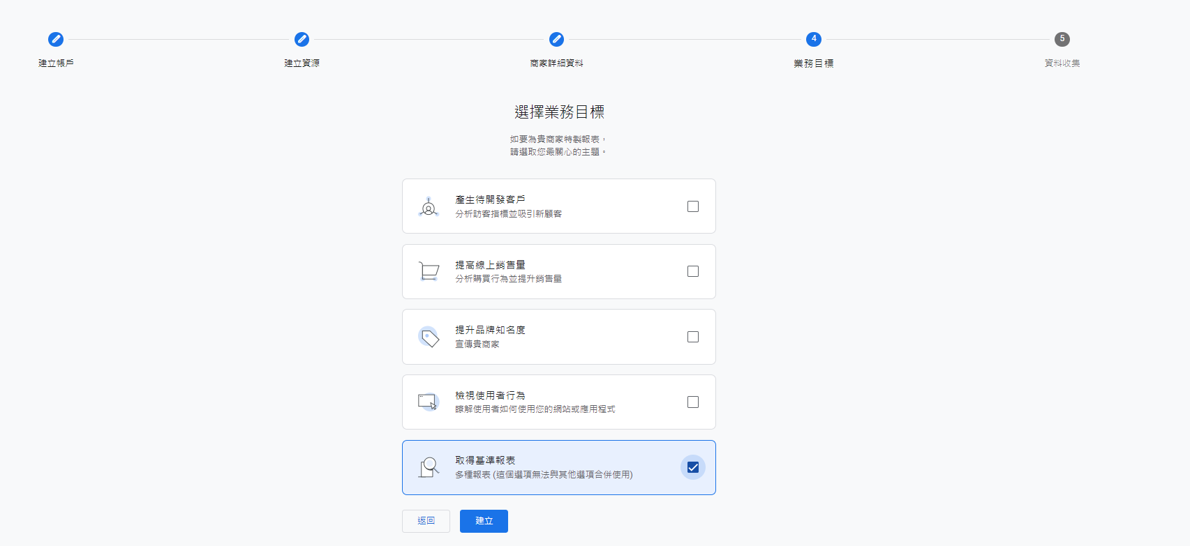Click the 產生待開發客戶 lead icon
1190x546 pixels.
click(429, 207)
